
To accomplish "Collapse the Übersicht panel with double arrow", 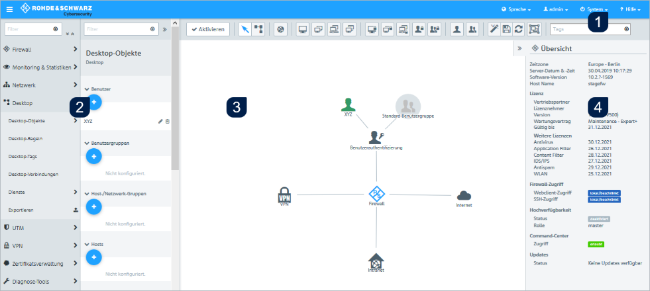I will tap(519, 48).
